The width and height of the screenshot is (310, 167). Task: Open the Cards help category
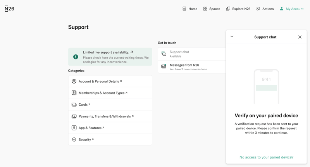click(x=110, y=104)
